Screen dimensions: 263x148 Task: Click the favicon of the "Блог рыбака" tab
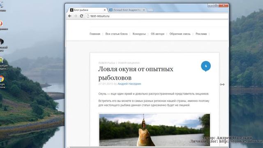72,10
